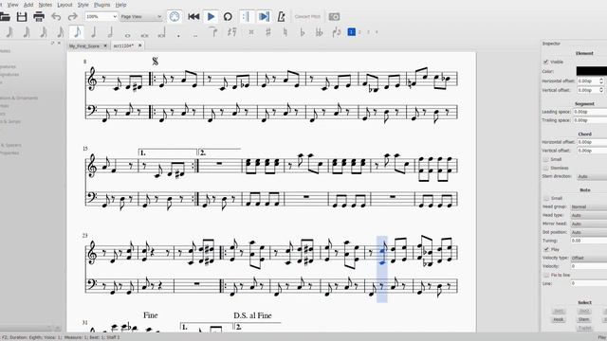Select the double whole note duration

pos(145,35)
